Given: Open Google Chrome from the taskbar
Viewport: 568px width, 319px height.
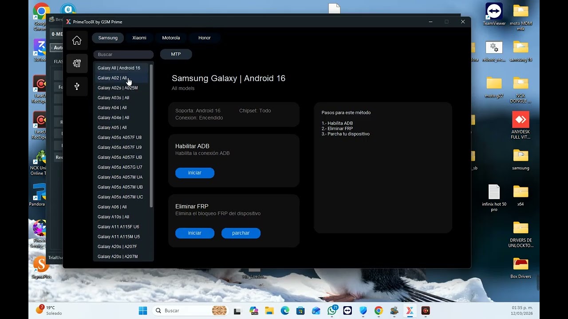Looking at the screenshot, I should pyautogui.click(x=379, y=311).
